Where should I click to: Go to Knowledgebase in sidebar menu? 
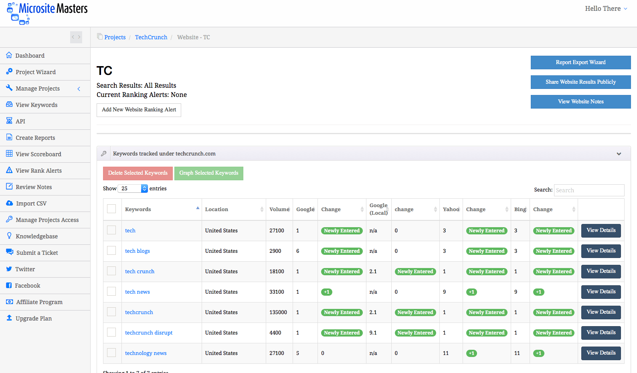coord(36,236)
